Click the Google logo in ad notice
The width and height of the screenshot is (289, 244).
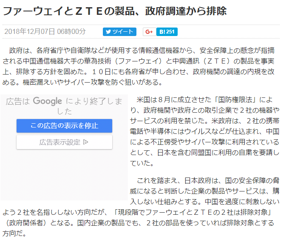(x=47, y=101)
